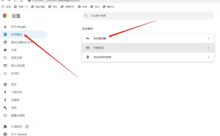The image size is (220, 136).
Task: Open the 热点 bookmark
Action: click(95, 7)
